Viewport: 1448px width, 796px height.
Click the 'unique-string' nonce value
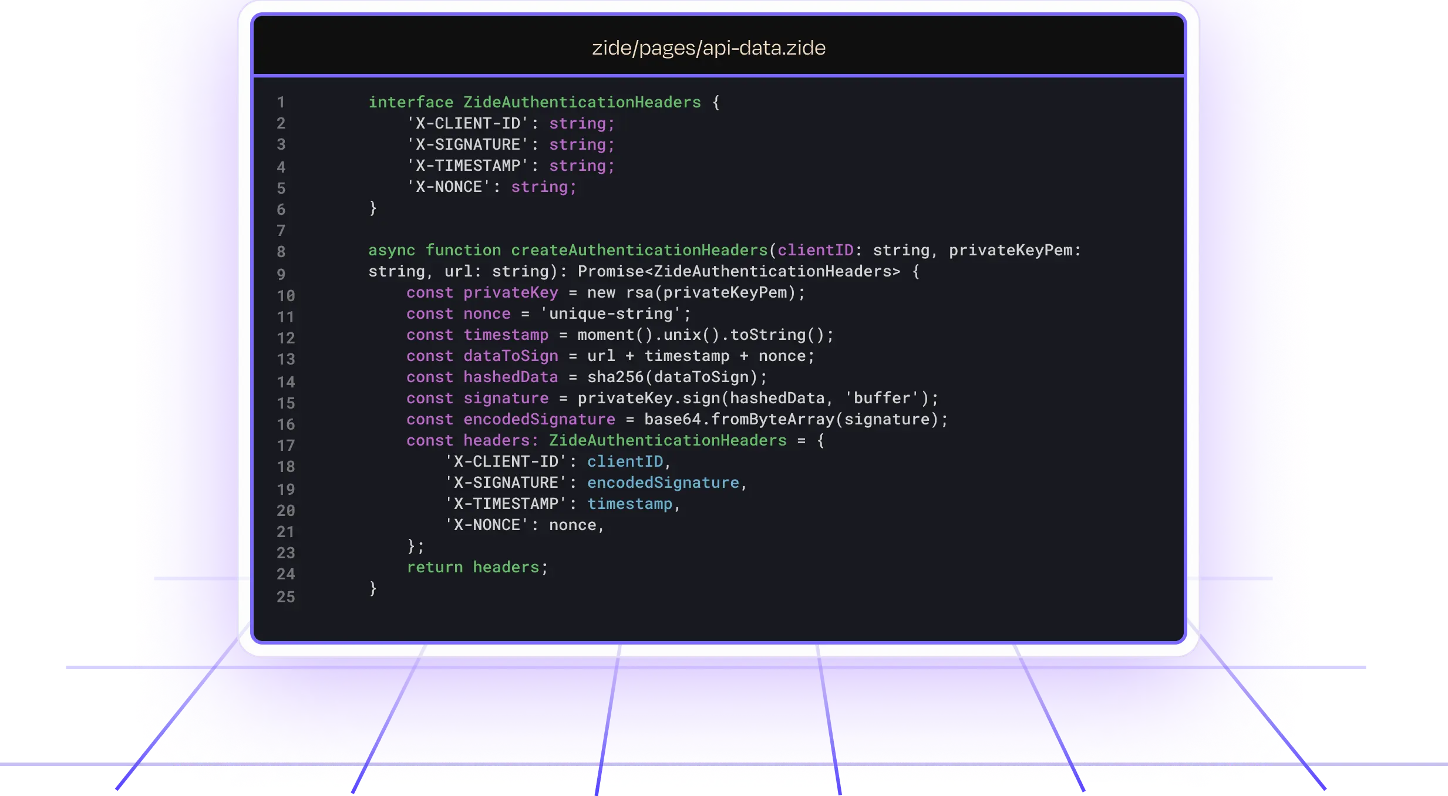[611, 313]
